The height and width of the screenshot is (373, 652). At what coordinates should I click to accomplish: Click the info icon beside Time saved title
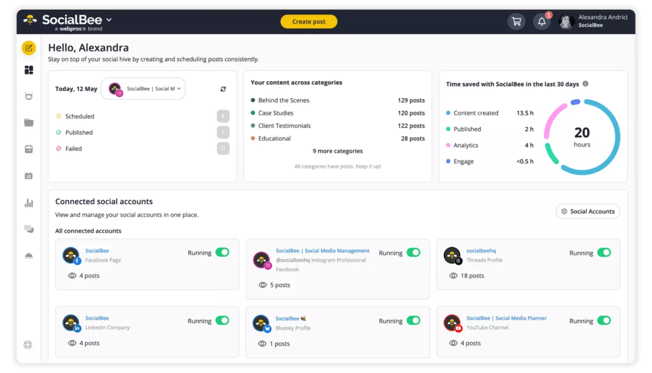(585, 84)
